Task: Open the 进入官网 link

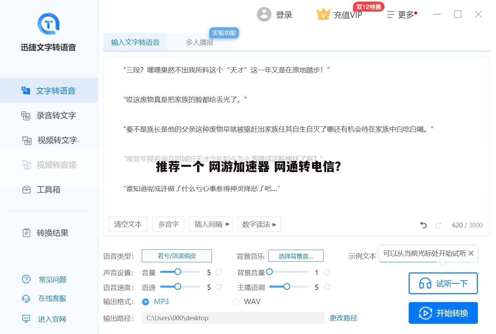Action: (x=52, y=319)
